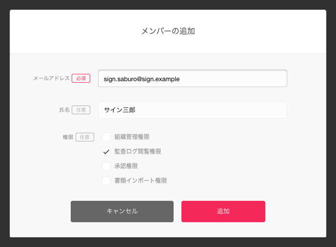Click the 氏名 field label
This screenshot has width=336, height=247.
point(65,110)
